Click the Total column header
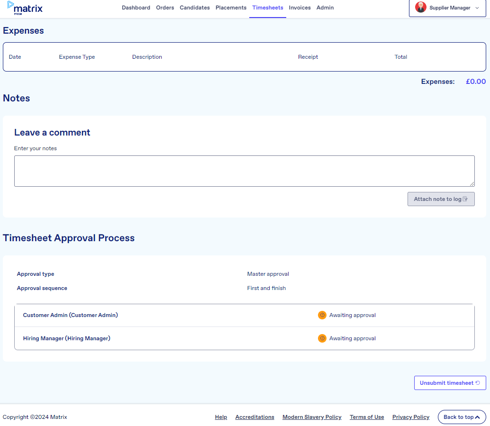 tap(400, 57)
